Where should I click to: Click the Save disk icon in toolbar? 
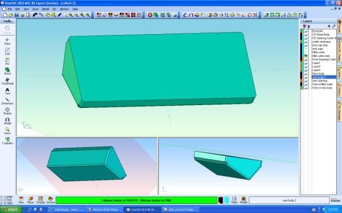coord(17,15)
